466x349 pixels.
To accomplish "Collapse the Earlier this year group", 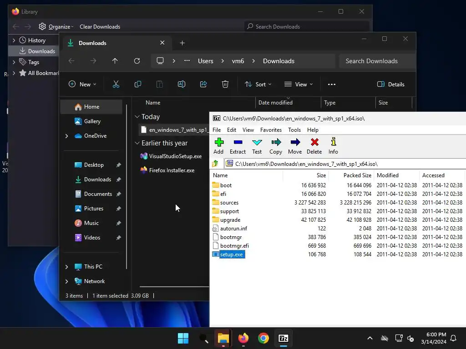I will (137, 143).
